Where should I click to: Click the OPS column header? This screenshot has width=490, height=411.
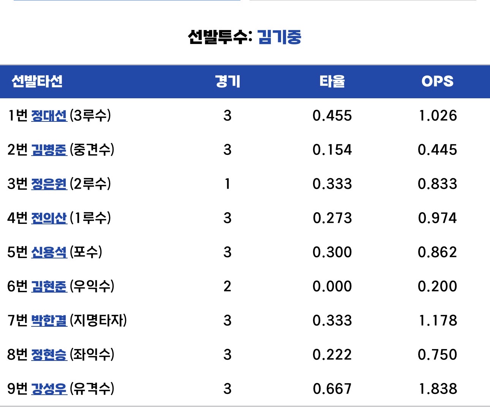click(x=438, y=81)
